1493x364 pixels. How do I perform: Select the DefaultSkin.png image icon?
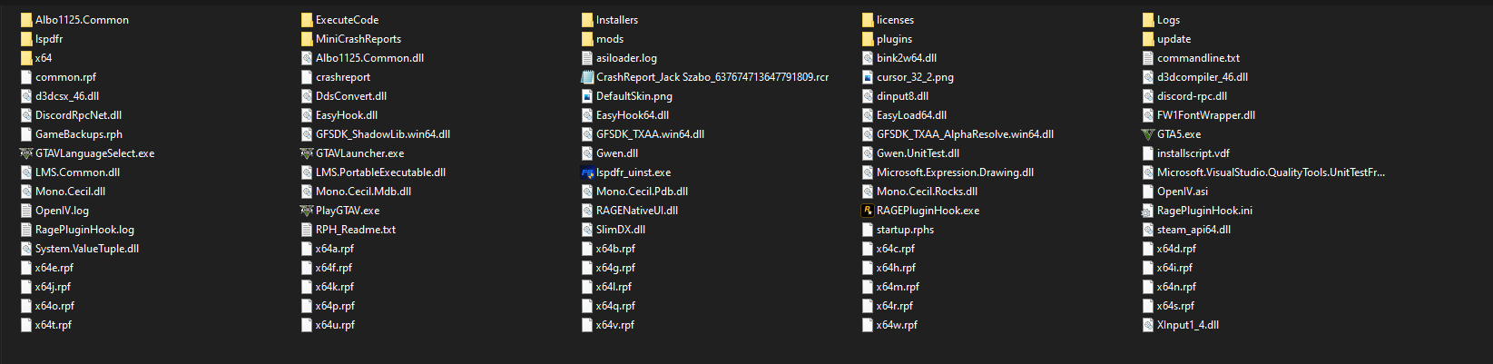click(x=587, y=96)
